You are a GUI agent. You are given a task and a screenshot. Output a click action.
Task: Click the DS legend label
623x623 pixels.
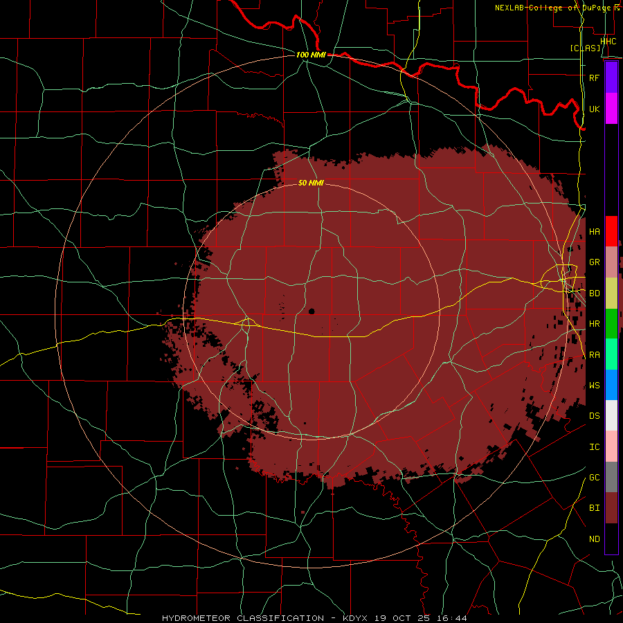click(594, 415)
